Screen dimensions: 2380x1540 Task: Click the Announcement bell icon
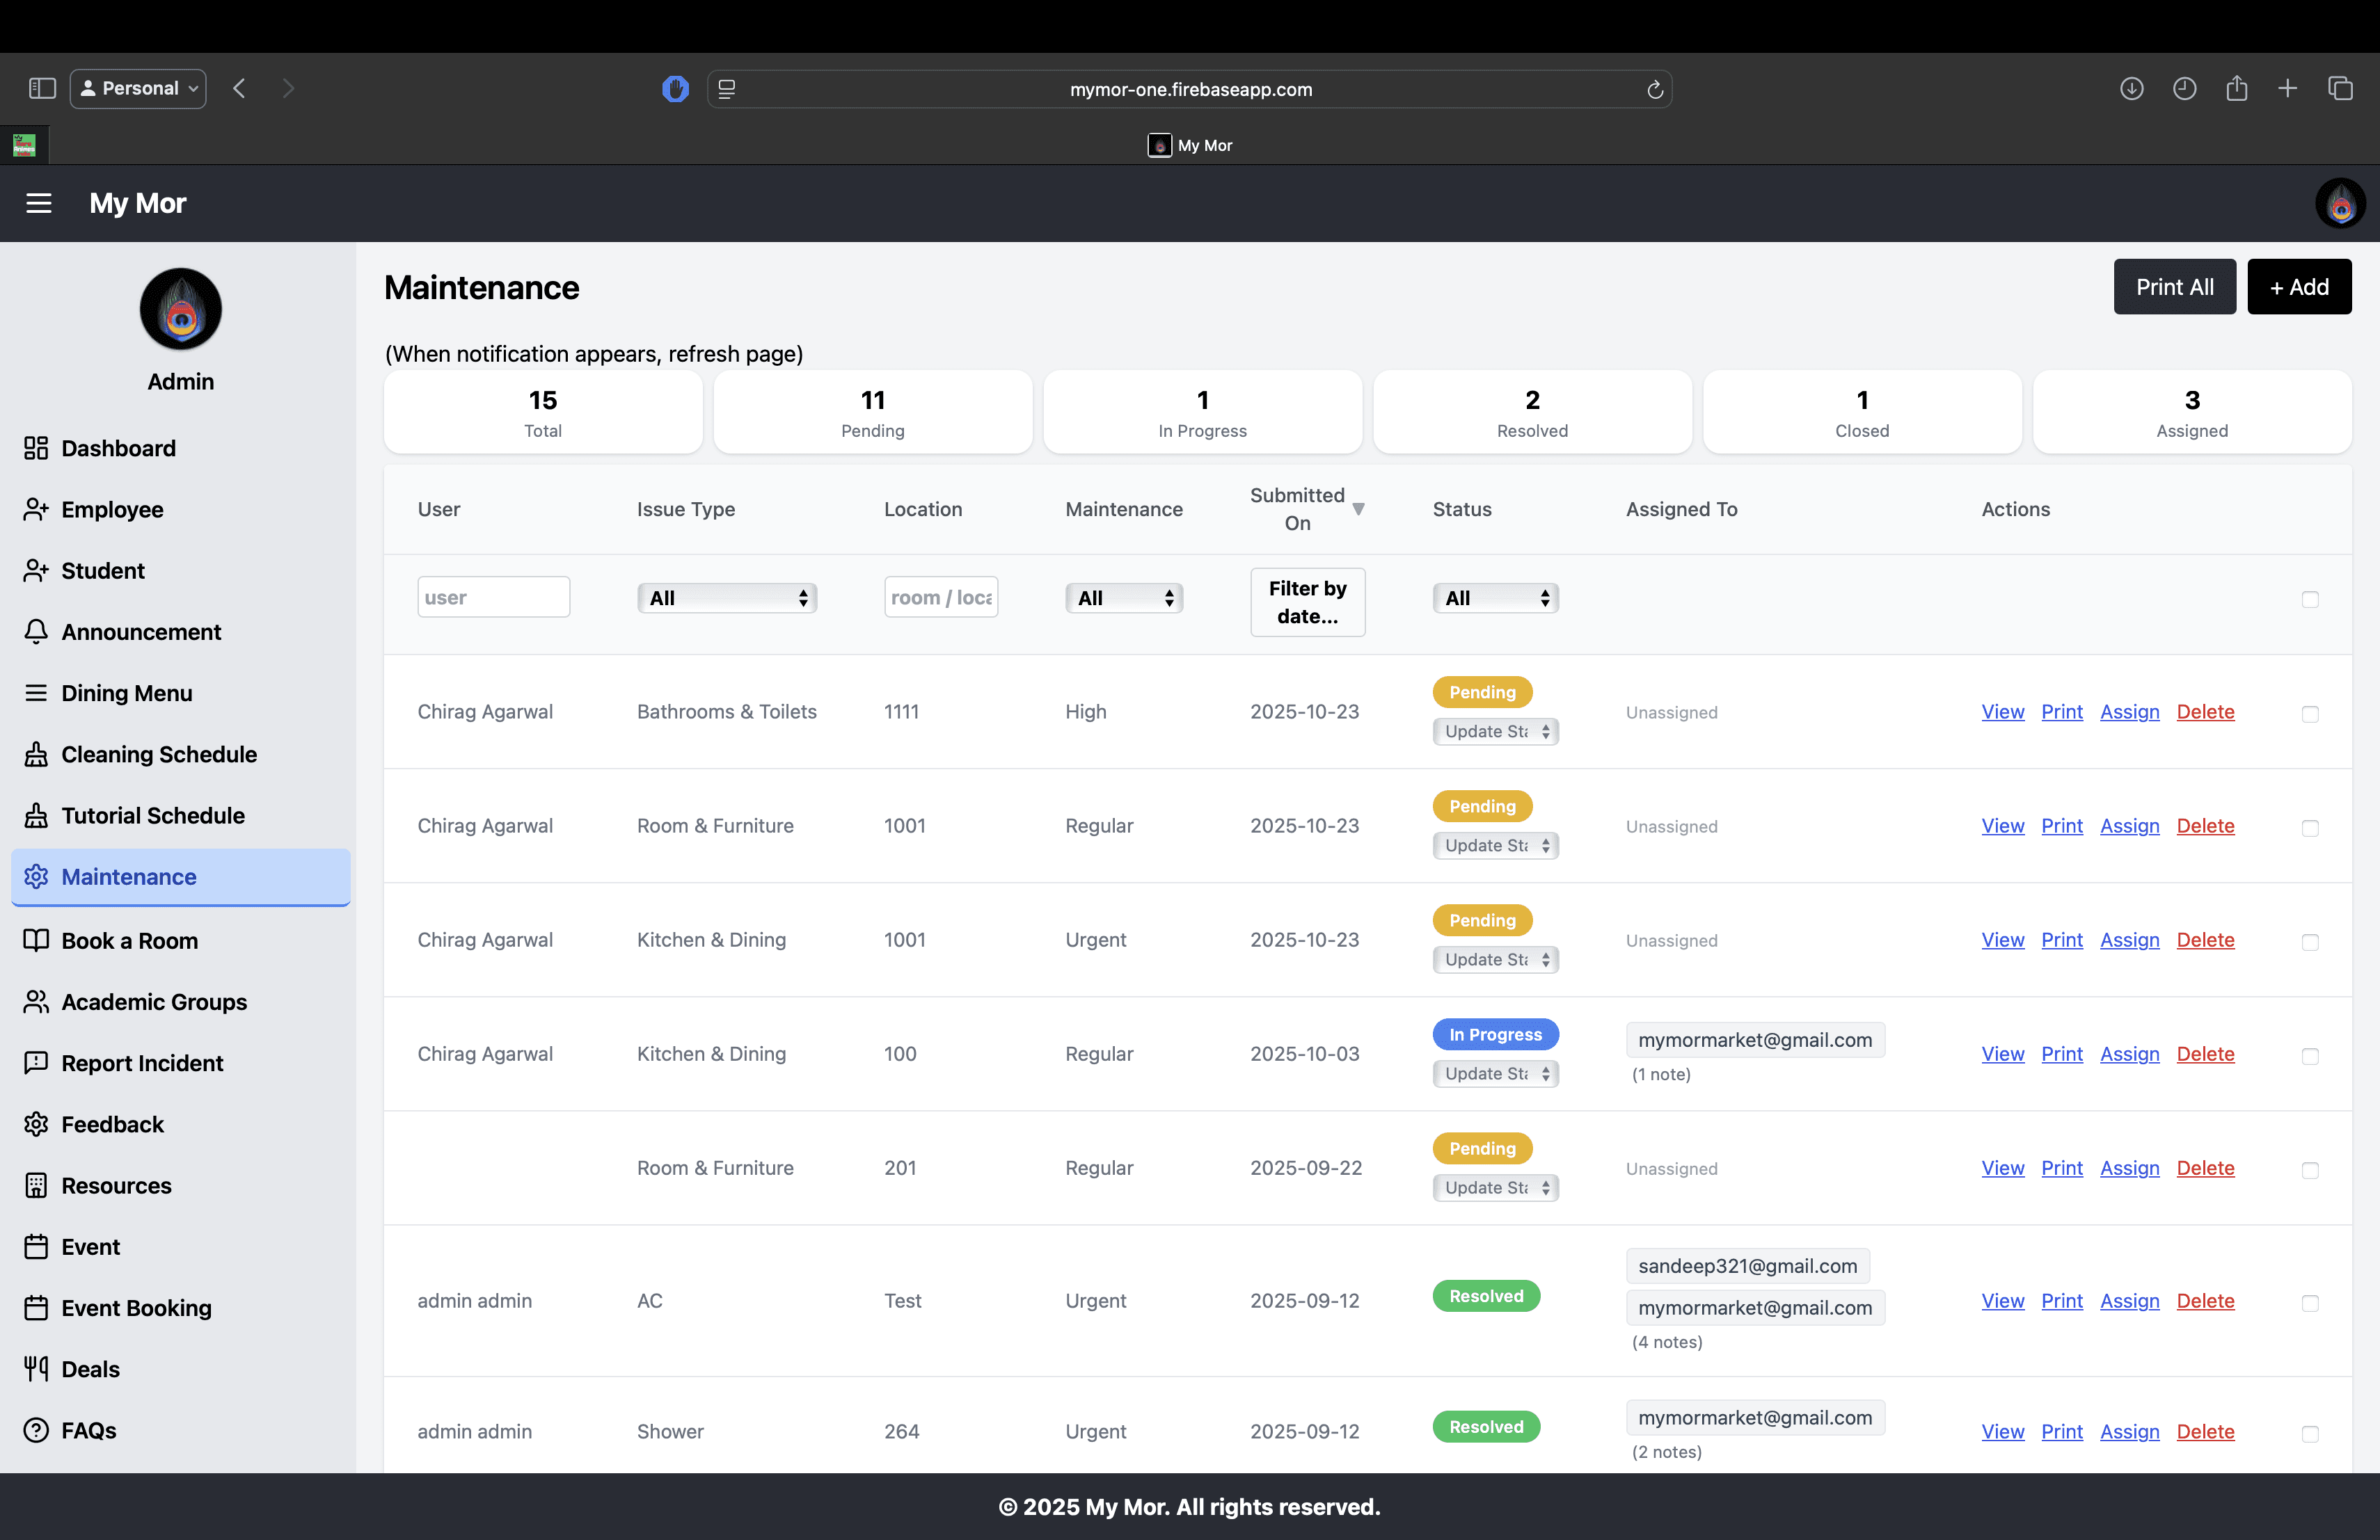click(x=36, y=632)
